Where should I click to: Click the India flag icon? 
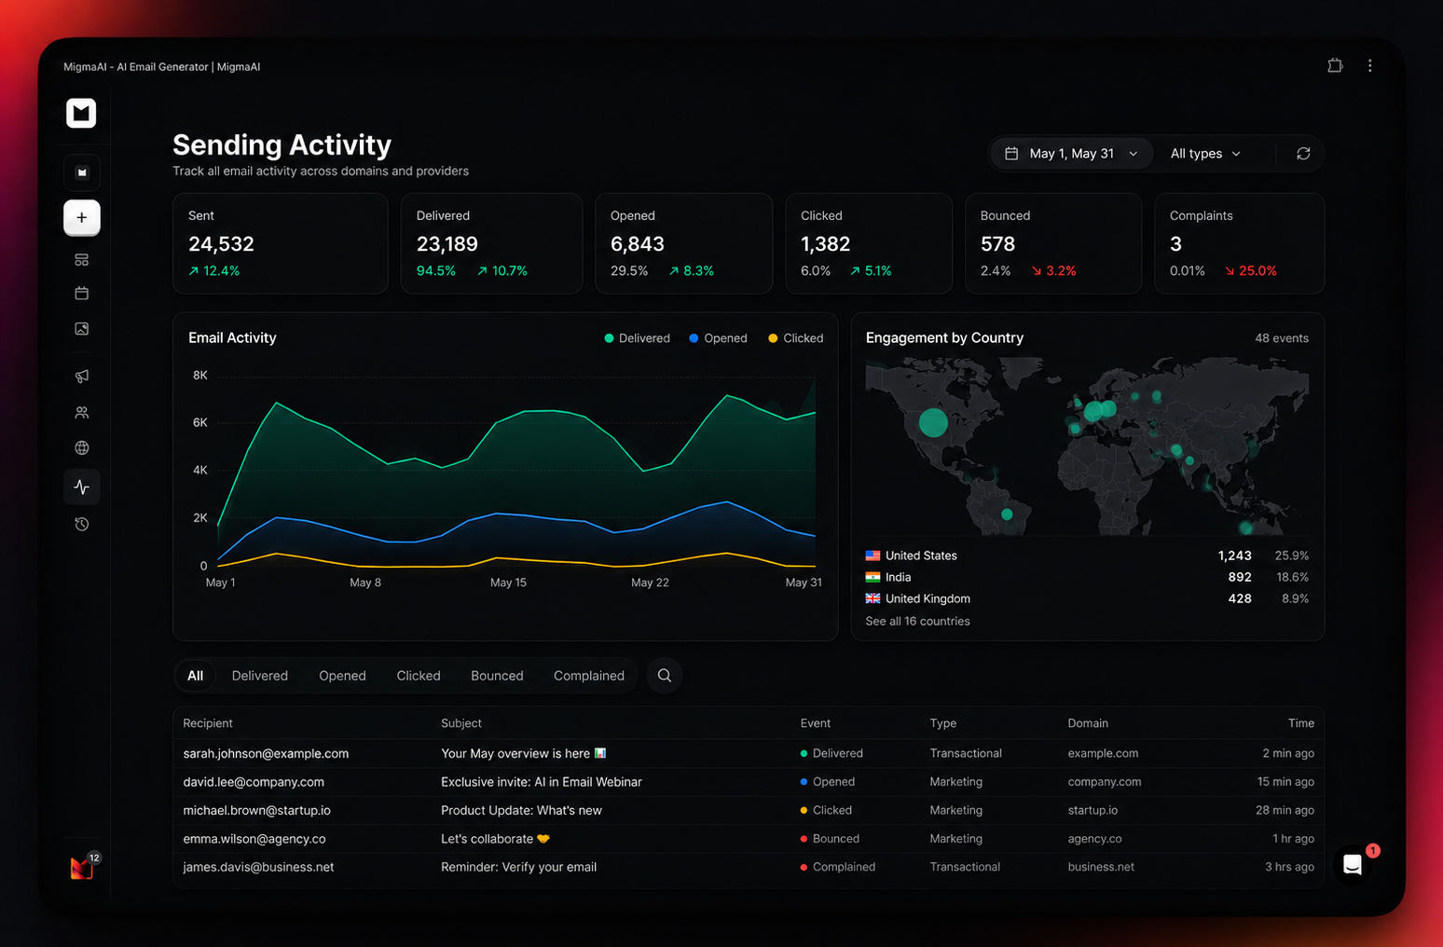873,577
